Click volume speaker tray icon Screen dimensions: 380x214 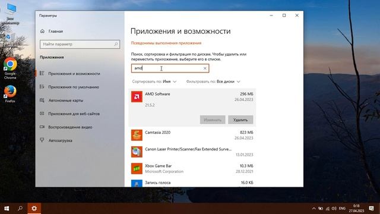point(334,209)
